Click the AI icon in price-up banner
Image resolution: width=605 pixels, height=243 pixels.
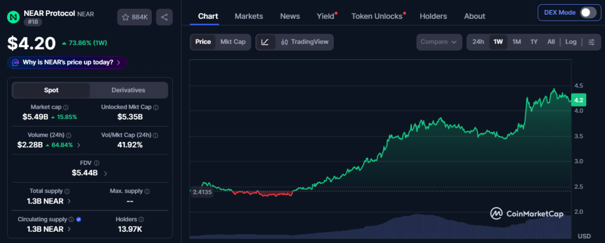[16, 63]
